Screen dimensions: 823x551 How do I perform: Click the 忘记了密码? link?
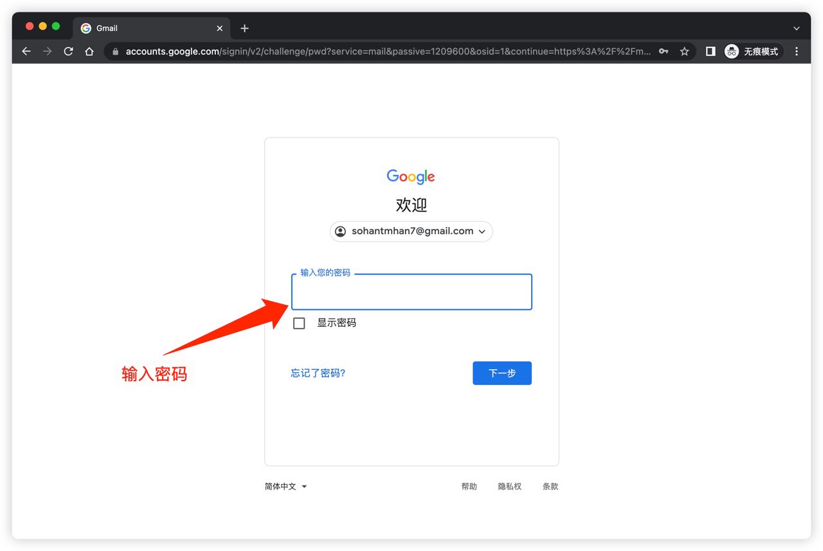click(318, 373)
